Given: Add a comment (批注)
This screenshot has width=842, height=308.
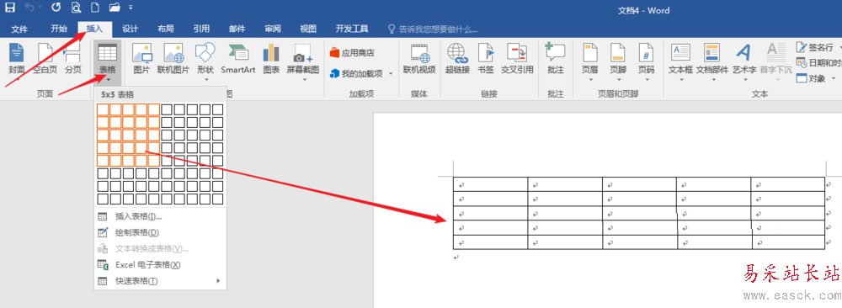Looking at the screenshot, I should [556, 59].
